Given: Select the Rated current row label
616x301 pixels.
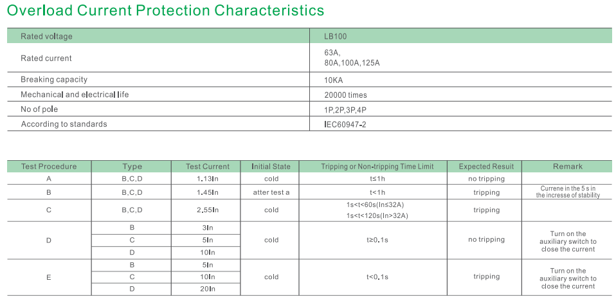Looking at the screenshot, I should pos(46,59).
